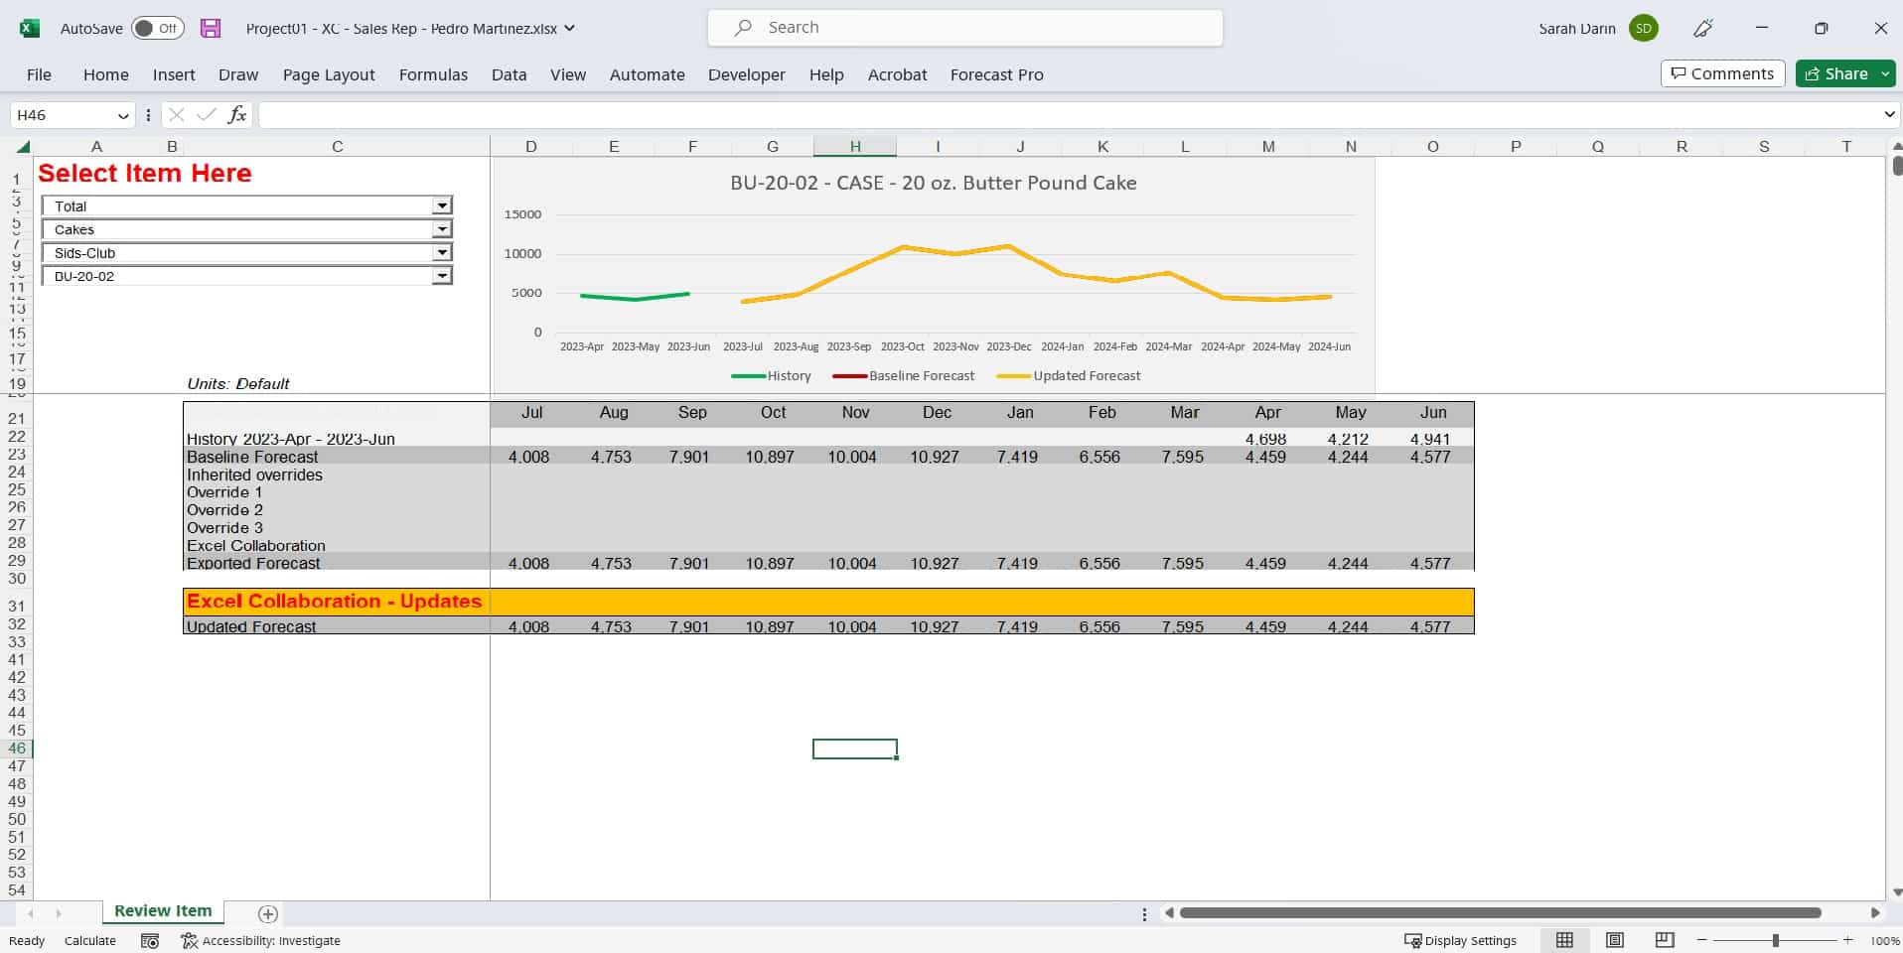Open the Developer ribbon tab

(x=746, y=74)
